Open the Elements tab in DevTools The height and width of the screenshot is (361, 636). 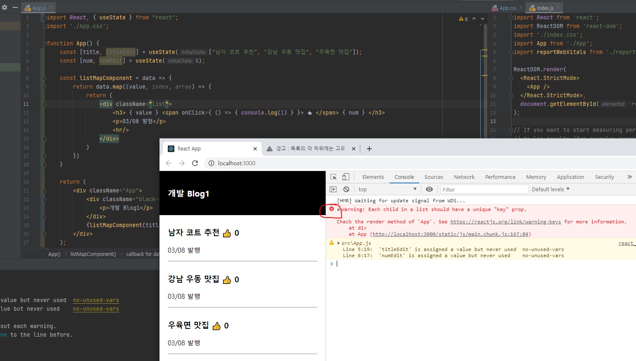pyautogui.click(x=373, y=177)
